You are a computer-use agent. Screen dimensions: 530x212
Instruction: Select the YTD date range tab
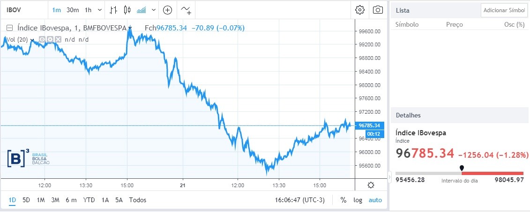(89, 200)
